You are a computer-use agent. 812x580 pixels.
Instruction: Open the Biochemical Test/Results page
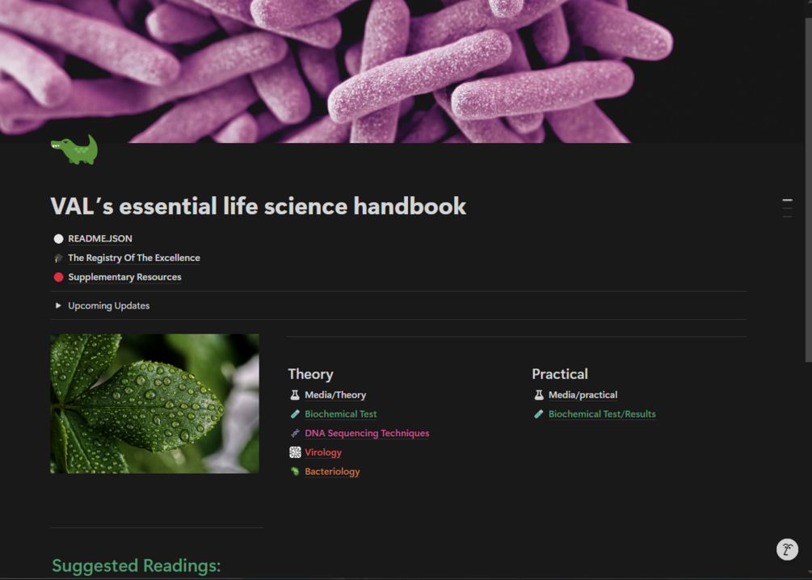tap(602, 414)
